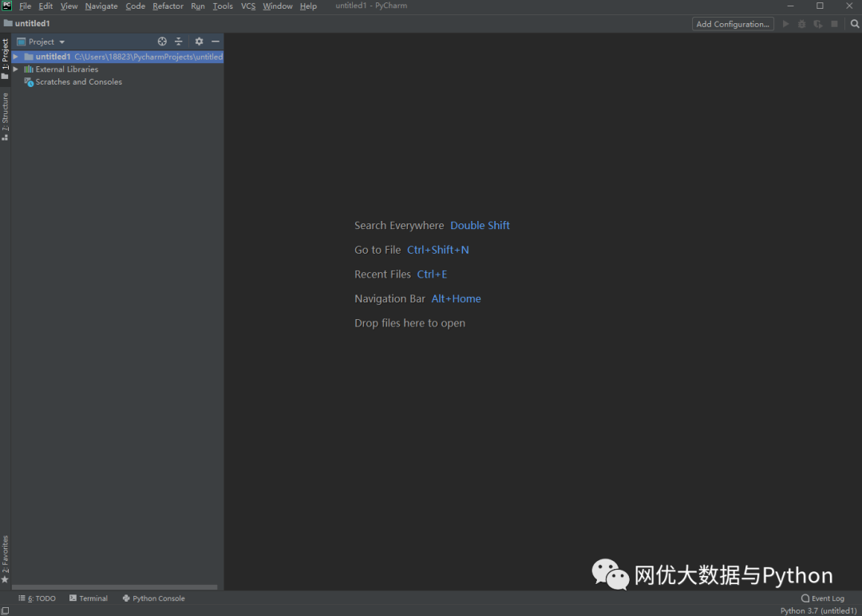Image resolution: width=862 pixels, height=616 pixels.
Task: Open the View menu
Action: coord(69,6)
